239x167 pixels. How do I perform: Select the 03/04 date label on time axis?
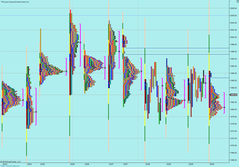(x=72, y=164)
